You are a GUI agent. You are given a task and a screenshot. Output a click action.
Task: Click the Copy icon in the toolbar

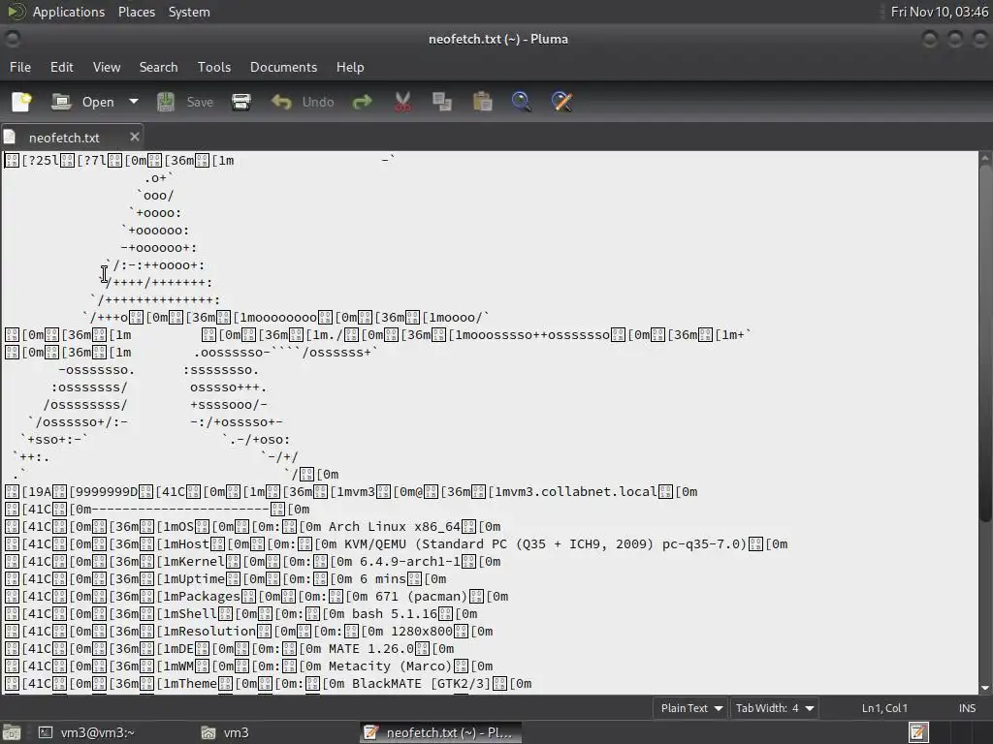click(442, 102)
